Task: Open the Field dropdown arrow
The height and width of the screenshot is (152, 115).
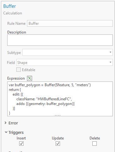Action: (x=110, y=62)
